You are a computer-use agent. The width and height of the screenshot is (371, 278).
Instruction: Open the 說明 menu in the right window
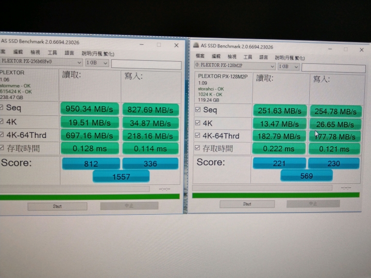[290, 58]
